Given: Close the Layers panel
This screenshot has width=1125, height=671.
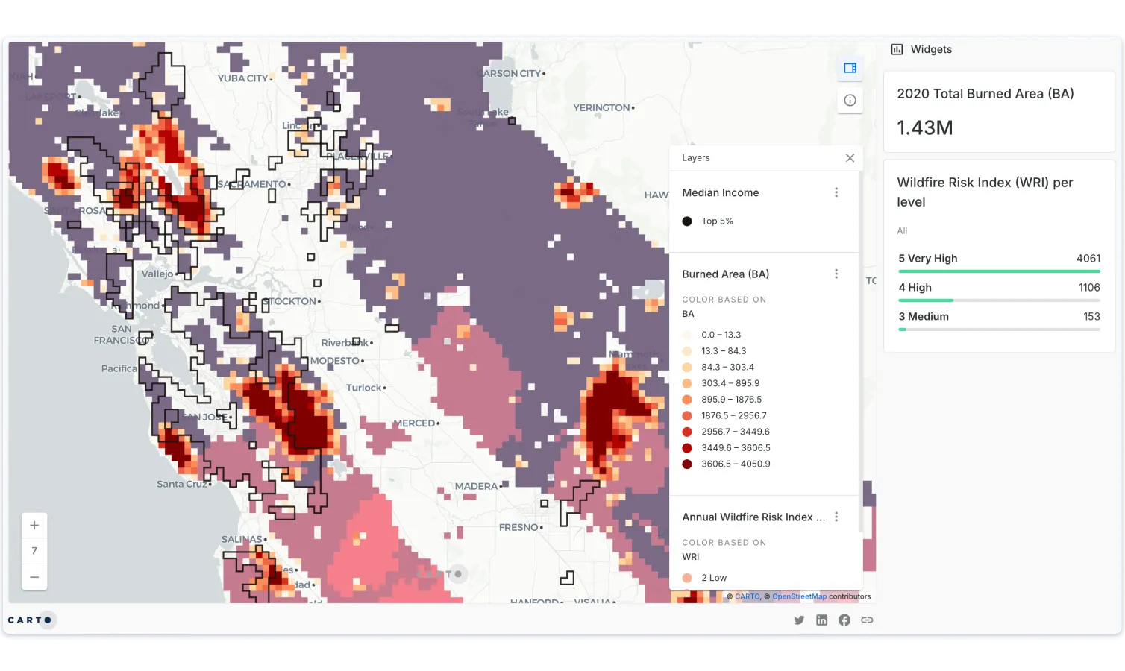Looking at the screenshot, I should point(850,157).
